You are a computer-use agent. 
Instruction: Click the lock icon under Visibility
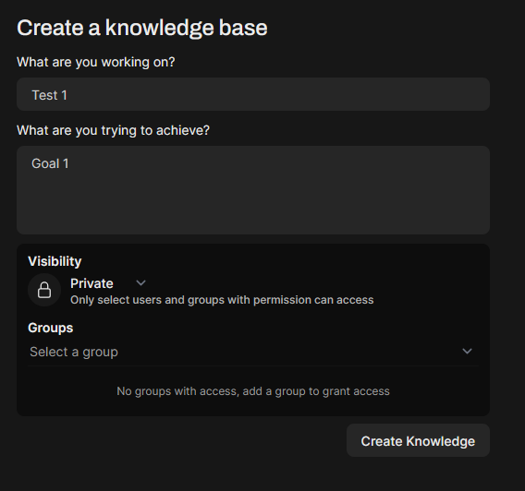(44, 290)
